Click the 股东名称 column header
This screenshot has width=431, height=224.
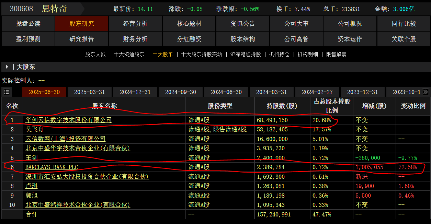coord(104,106)
